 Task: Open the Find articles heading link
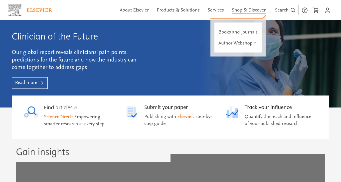58,107
